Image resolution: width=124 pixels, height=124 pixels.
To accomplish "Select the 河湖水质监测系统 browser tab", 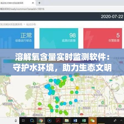I will [12, 3].
